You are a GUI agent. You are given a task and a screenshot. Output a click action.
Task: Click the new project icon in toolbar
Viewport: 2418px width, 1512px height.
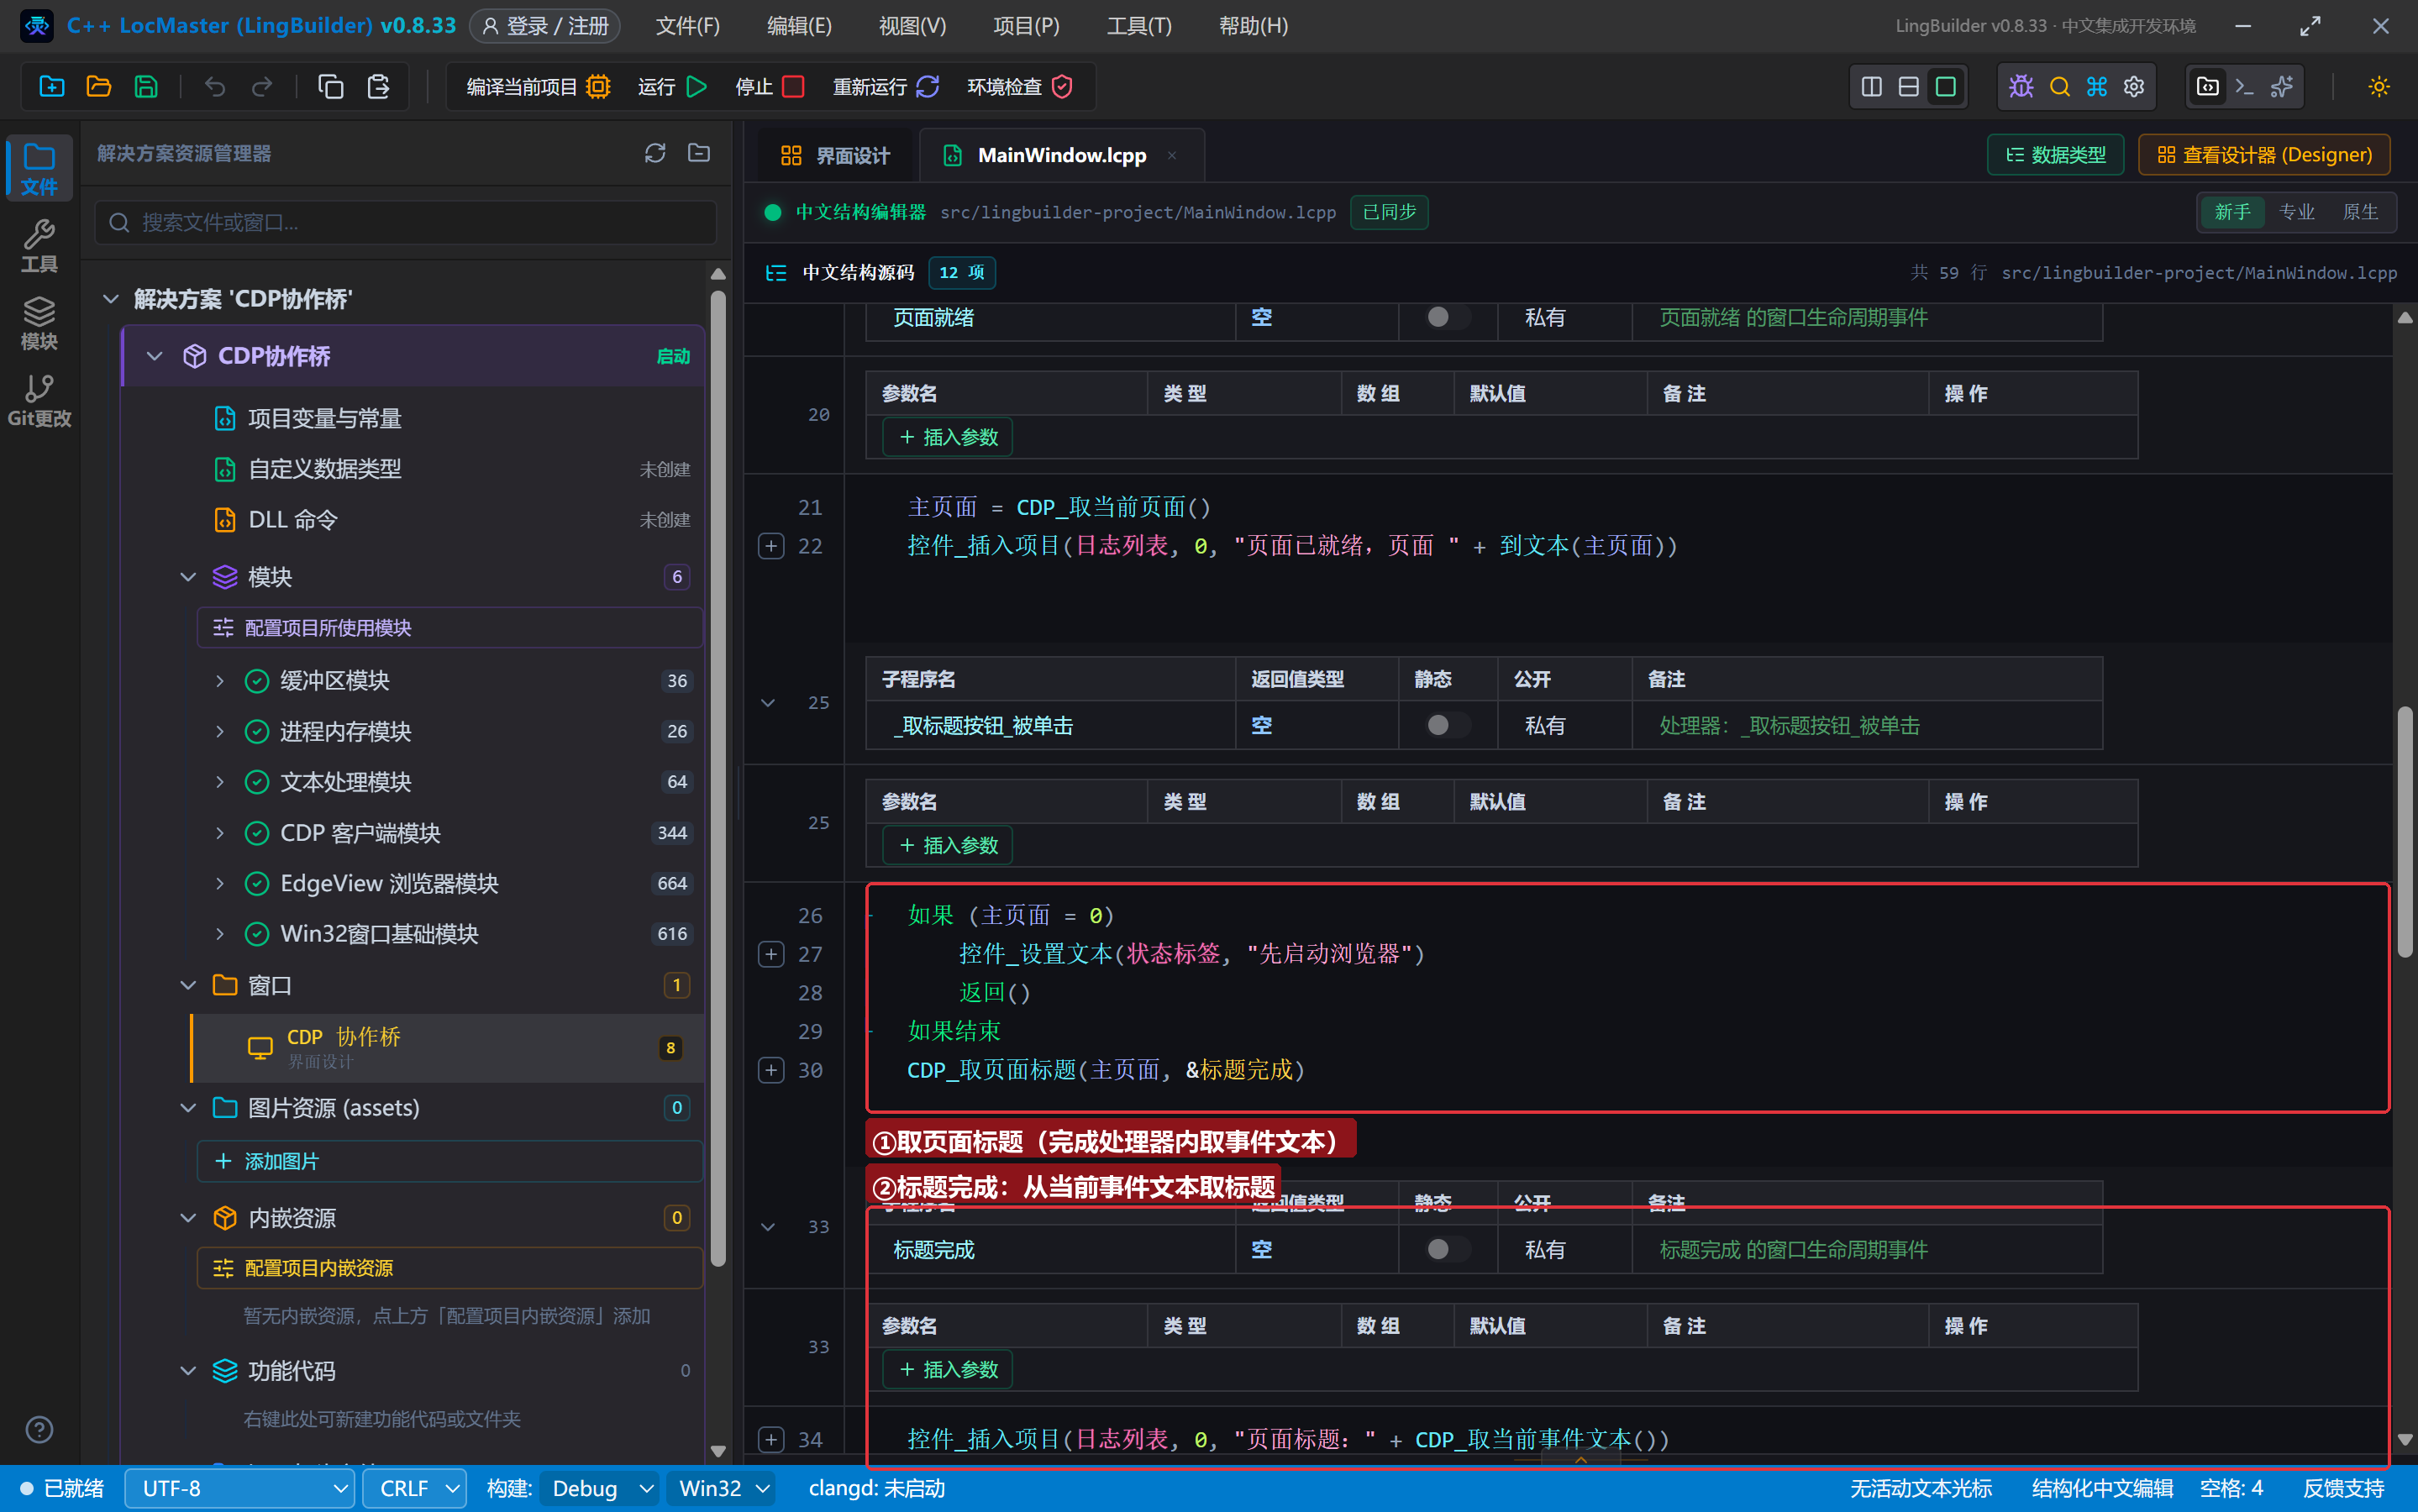click(52, 87)
